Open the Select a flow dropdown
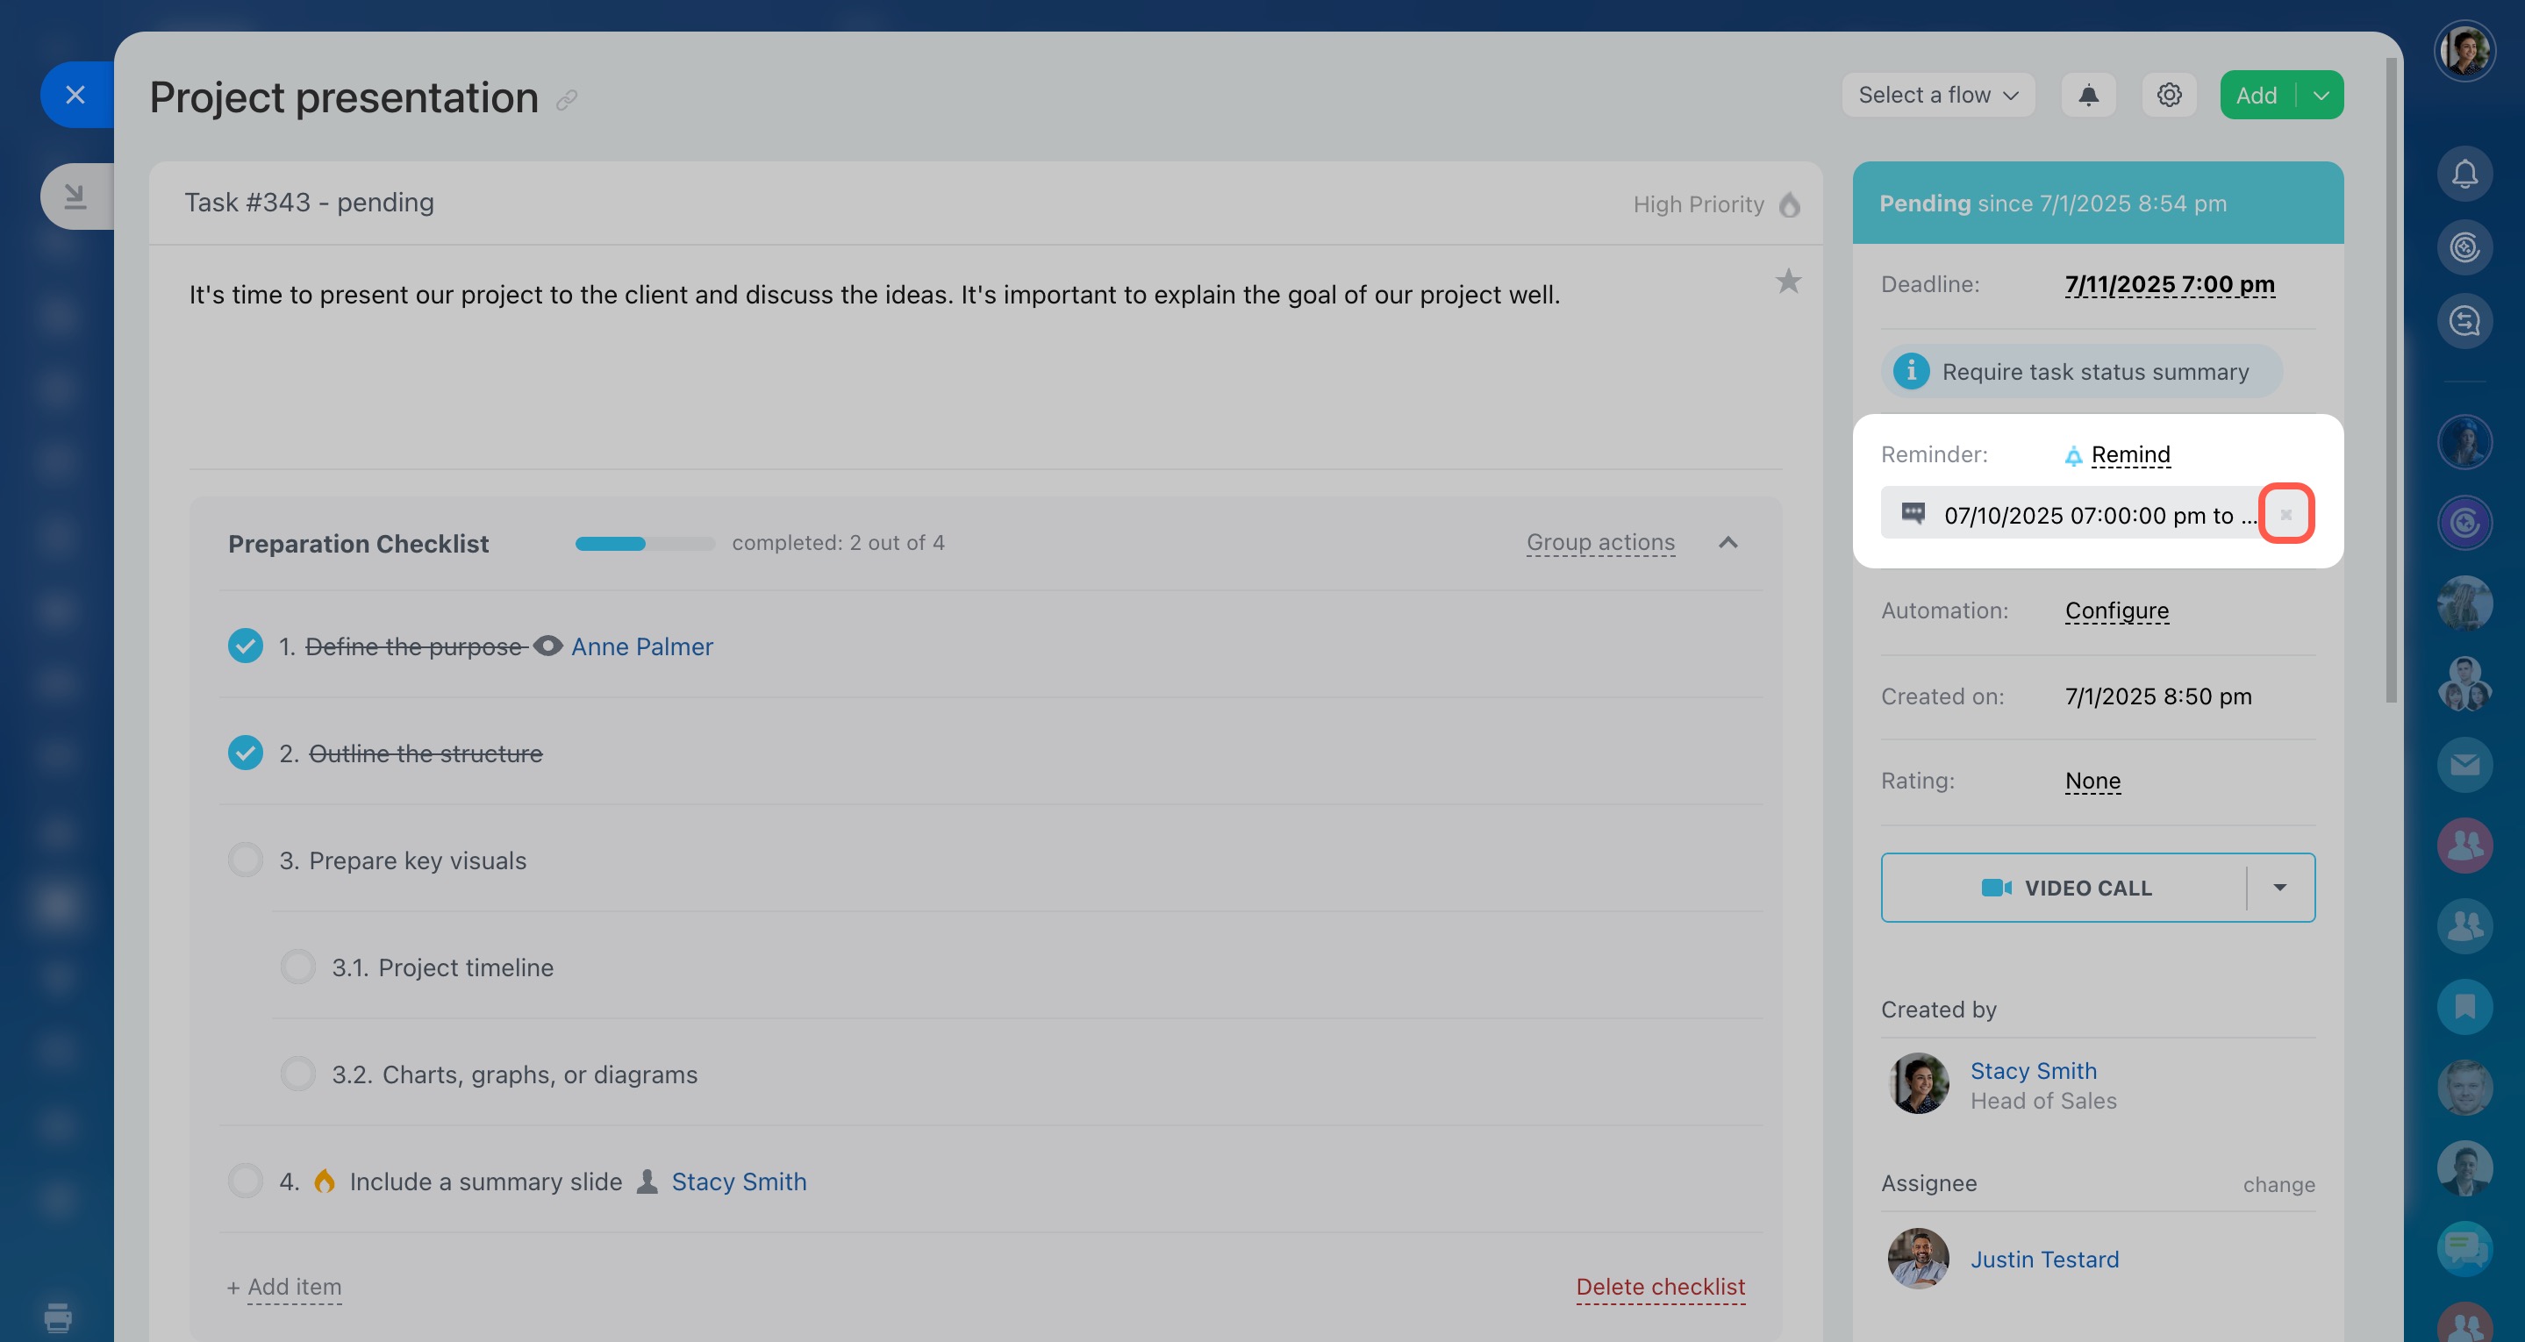Viewport: 2525px width, 1342px height. tap(1938, 95)
